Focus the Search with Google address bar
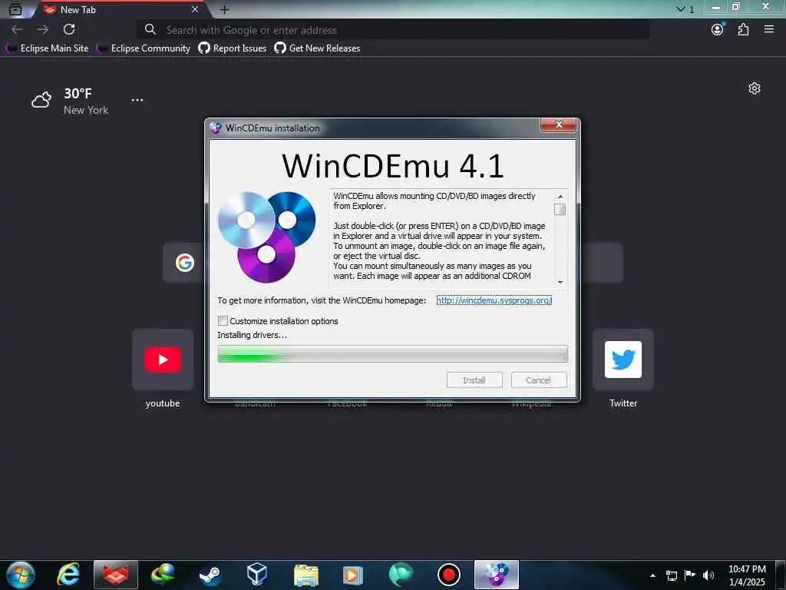 point(394,30)
